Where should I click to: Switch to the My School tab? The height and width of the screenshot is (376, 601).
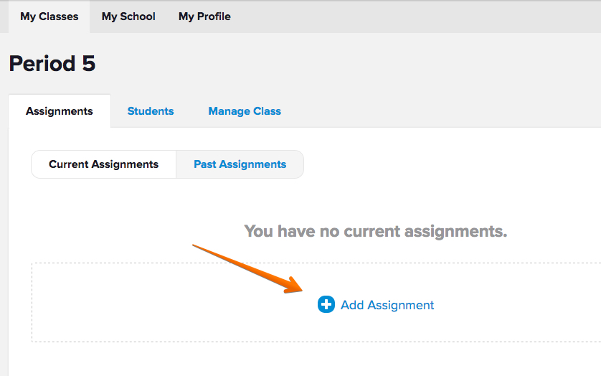tap(128, 17)
